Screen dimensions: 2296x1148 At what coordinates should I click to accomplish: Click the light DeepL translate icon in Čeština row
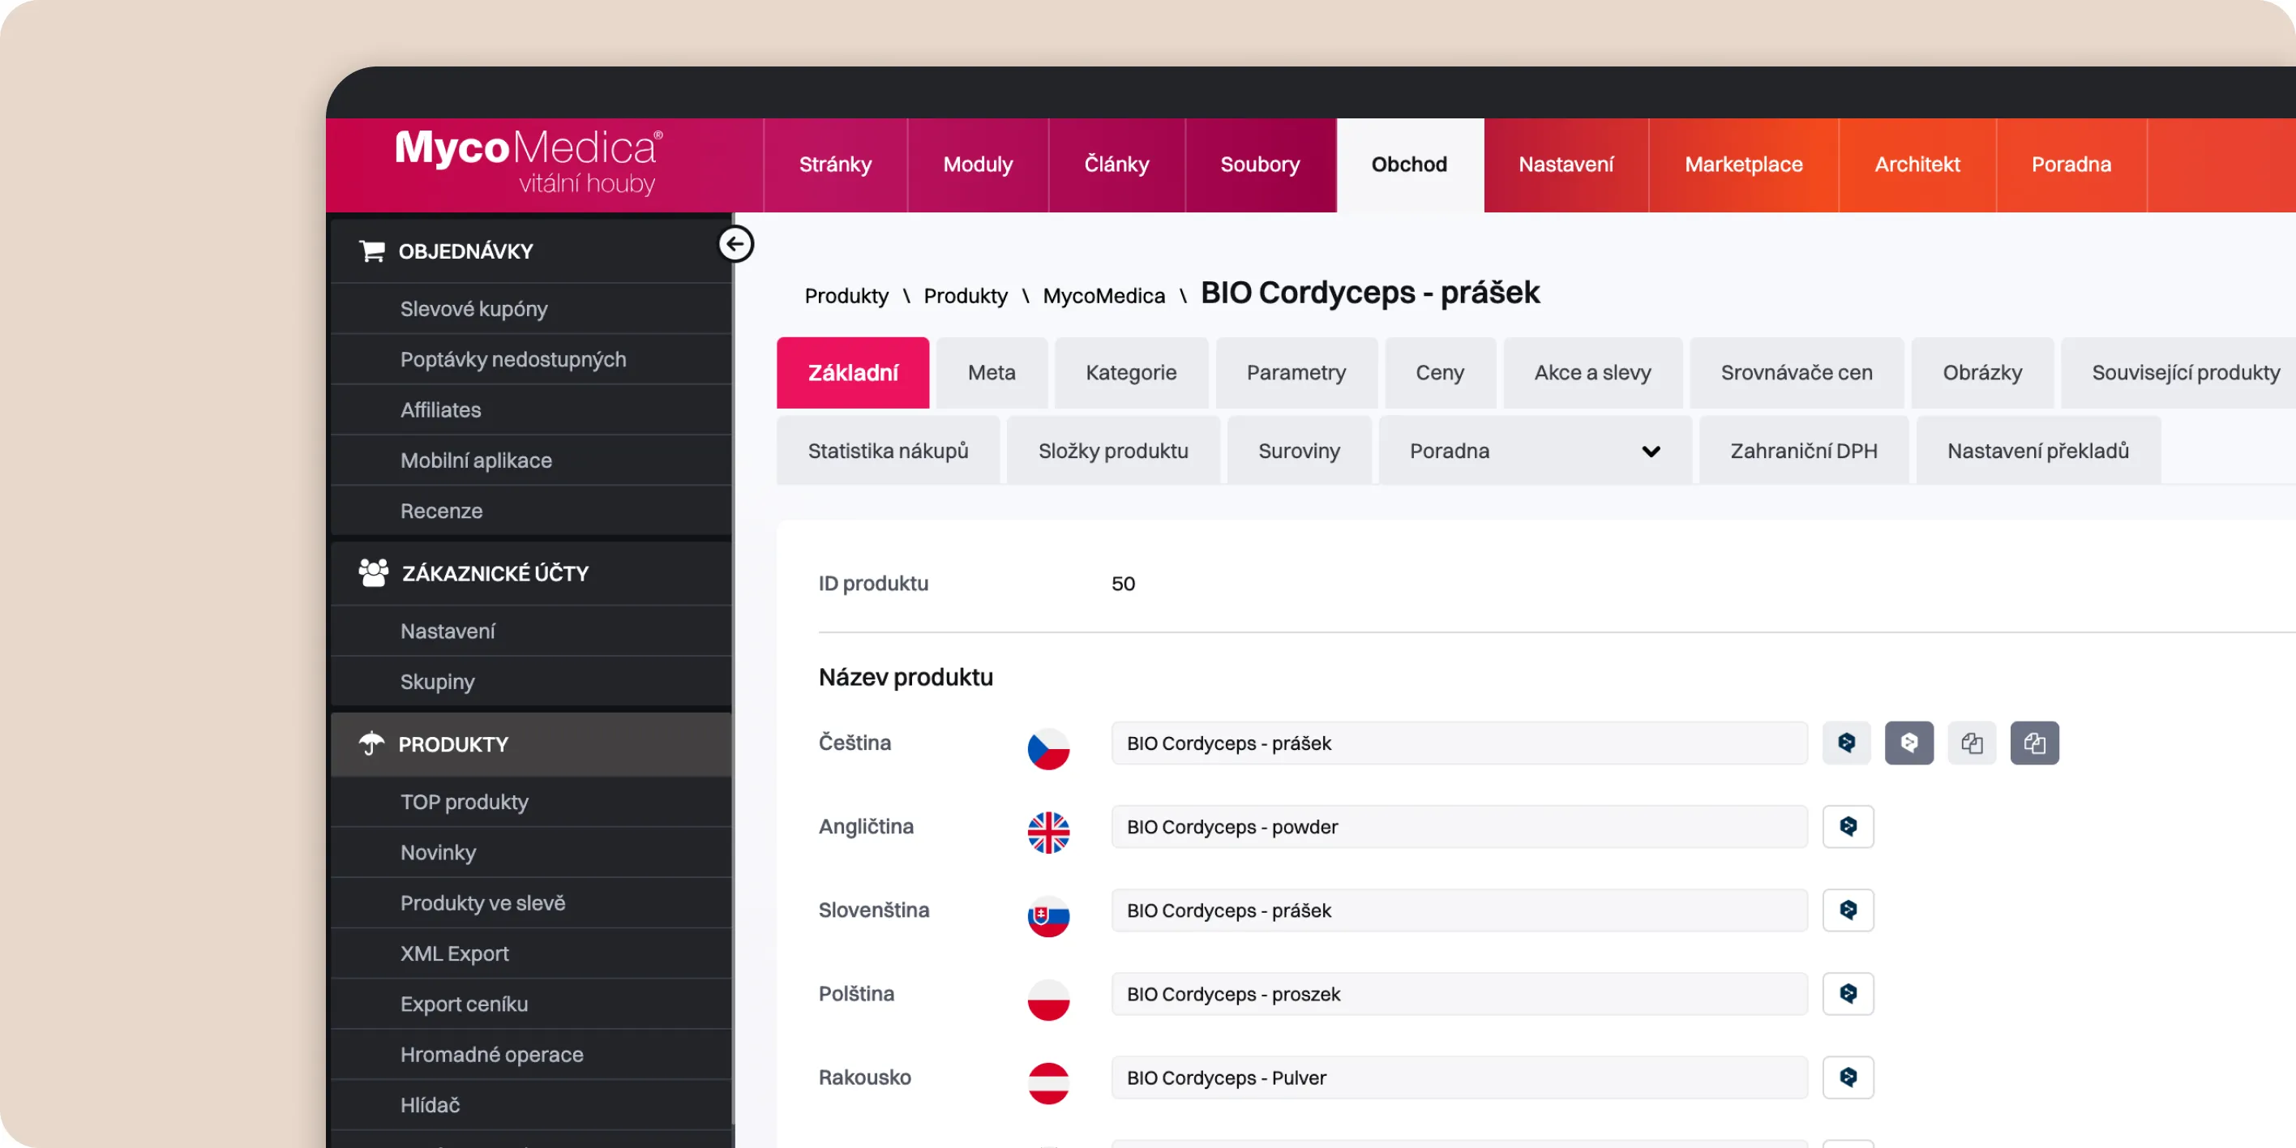pyautogui.click(x=1847, y=743)
